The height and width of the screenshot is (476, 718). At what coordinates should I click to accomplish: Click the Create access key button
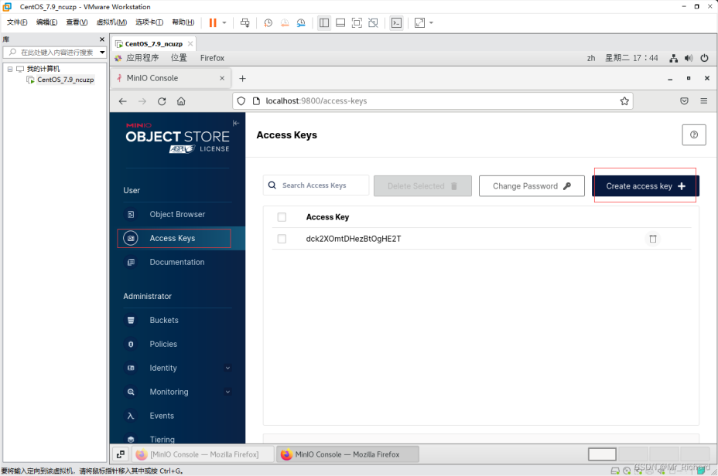click(x=645, y=186)
